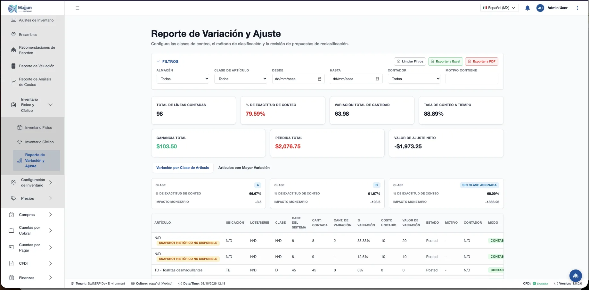Click Exportar a Excel
Screen dimensions: 589x290
point(445,62)
